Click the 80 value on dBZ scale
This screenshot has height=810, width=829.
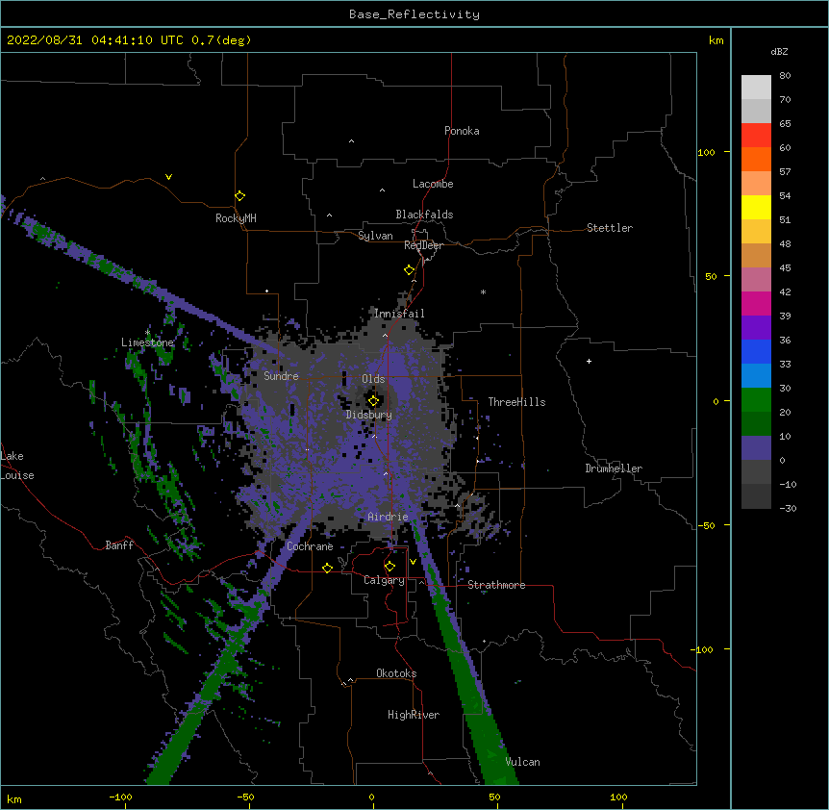click(785, 76)
